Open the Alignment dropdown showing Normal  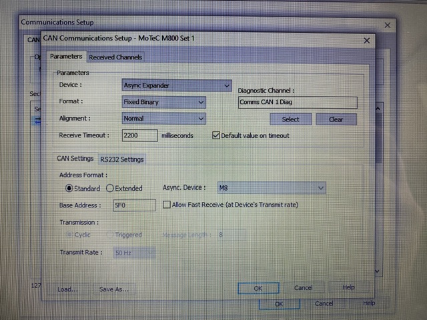(x=163, y=119)
